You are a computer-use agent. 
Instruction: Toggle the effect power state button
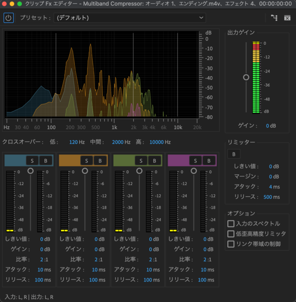[x=8, y=18]
